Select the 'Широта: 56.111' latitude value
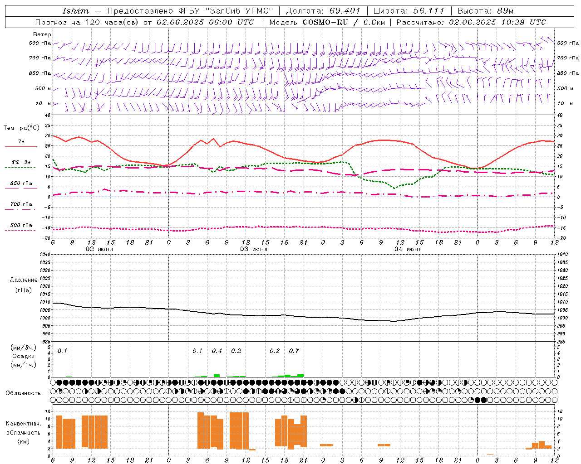Image resolution: width=581 pixels, height=464 pixels. tap(409, 11)
